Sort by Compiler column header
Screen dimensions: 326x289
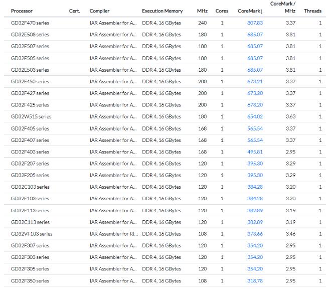tap(99, 11)
